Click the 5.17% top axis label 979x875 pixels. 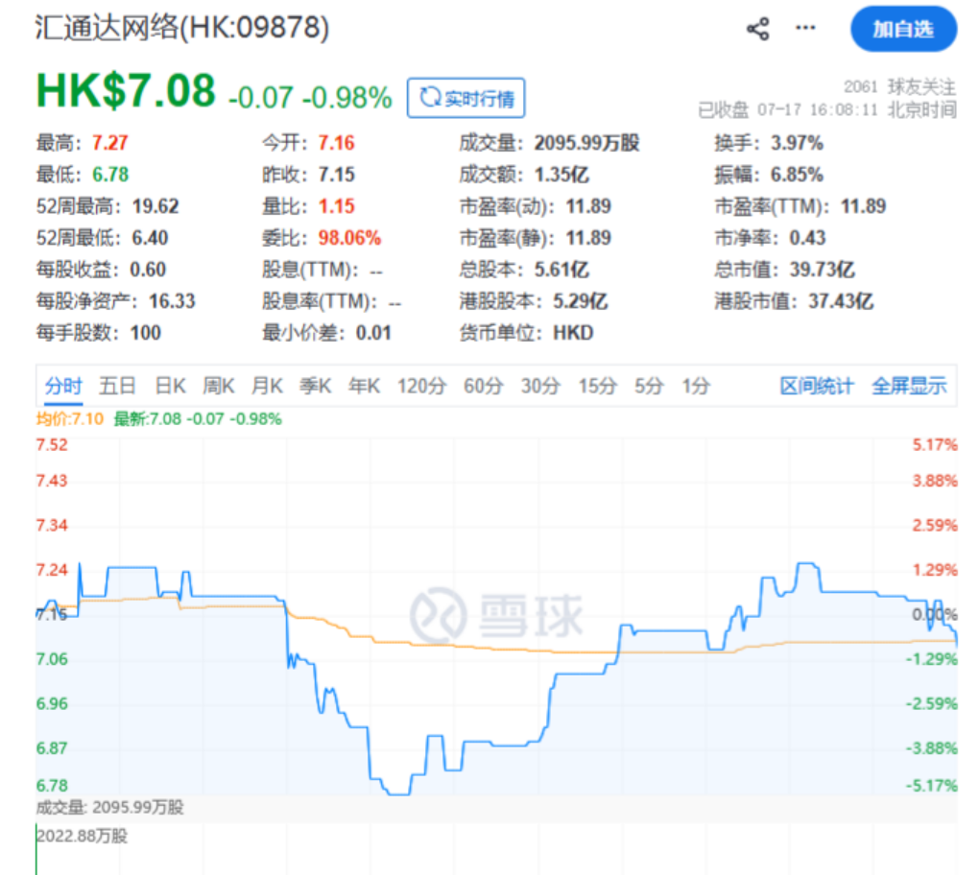(935, 445)
